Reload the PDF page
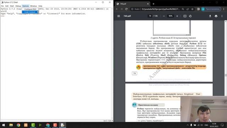Image resolution: width=227 pixels, height=128 pixels. pos(126,9)
